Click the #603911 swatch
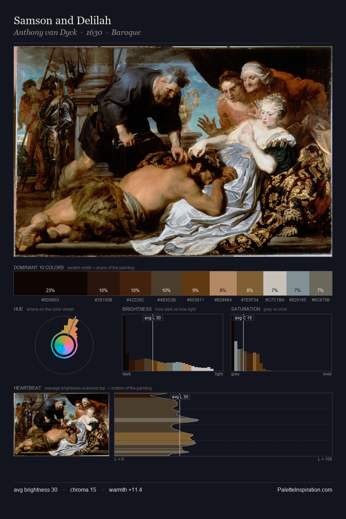The image size is (346, 519). click(196, 283)
